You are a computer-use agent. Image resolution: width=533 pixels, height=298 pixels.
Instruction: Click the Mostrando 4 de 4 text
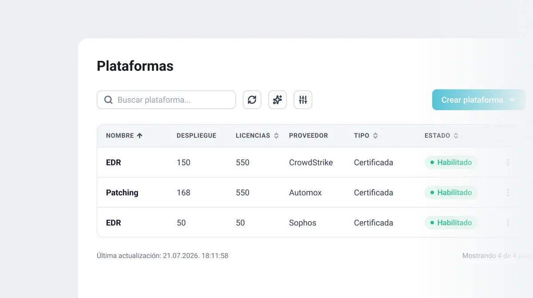(x=497, y=256)
